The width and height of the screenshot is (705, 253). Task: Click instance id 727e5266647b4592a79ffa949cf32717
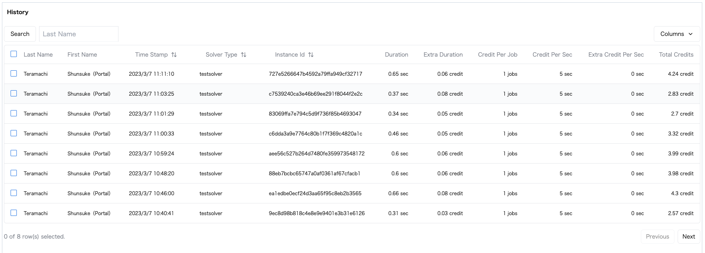(x=315, y=74)
